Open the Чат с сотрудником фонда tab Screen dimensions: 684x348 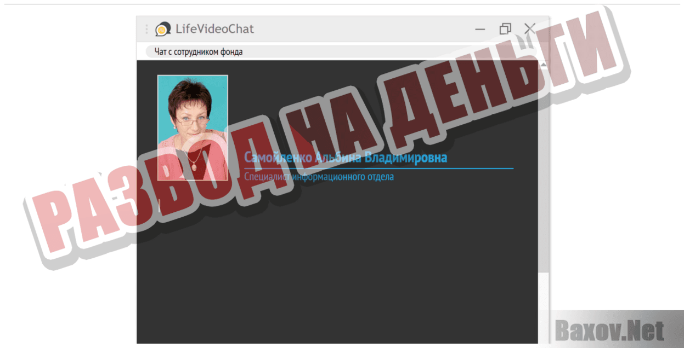pyautogui.click(x=199, y=52)
